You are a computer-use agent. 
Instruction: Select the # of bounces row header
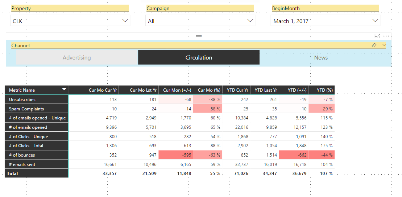(36, 155)
